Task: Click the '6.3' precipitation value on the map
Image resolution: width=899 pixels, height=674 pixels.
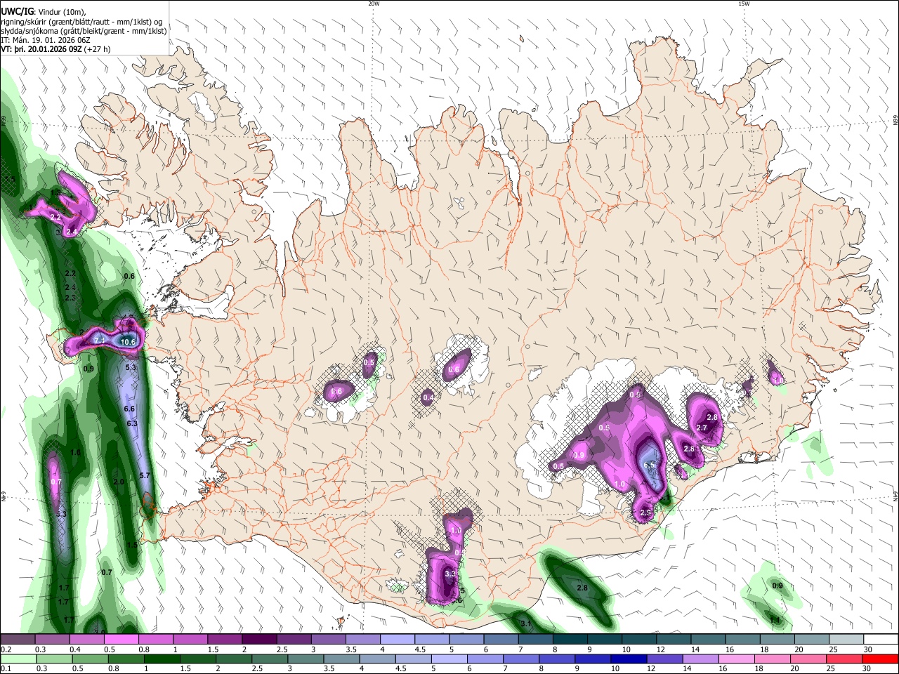Action: 132,423
